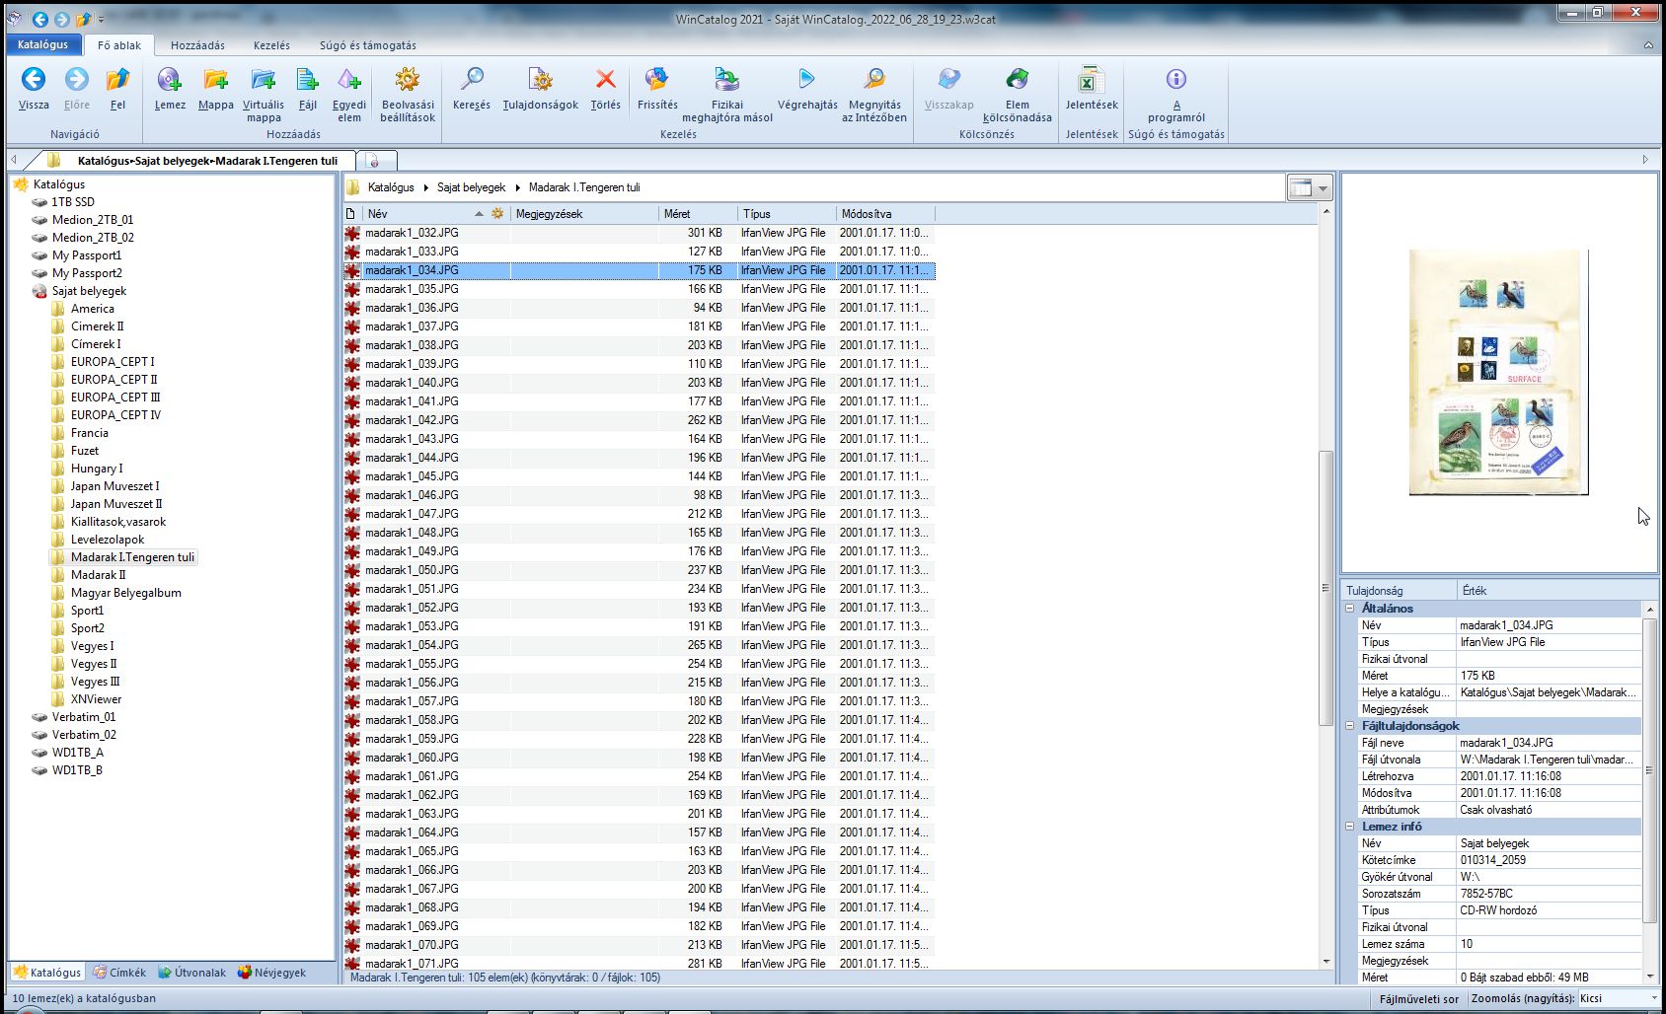Image resolution: width=1666 pixels, height=1014 pixels.
Task: Open the Súgó és támogatás tab
Action: pyautogui.click(x=367, y=45)
